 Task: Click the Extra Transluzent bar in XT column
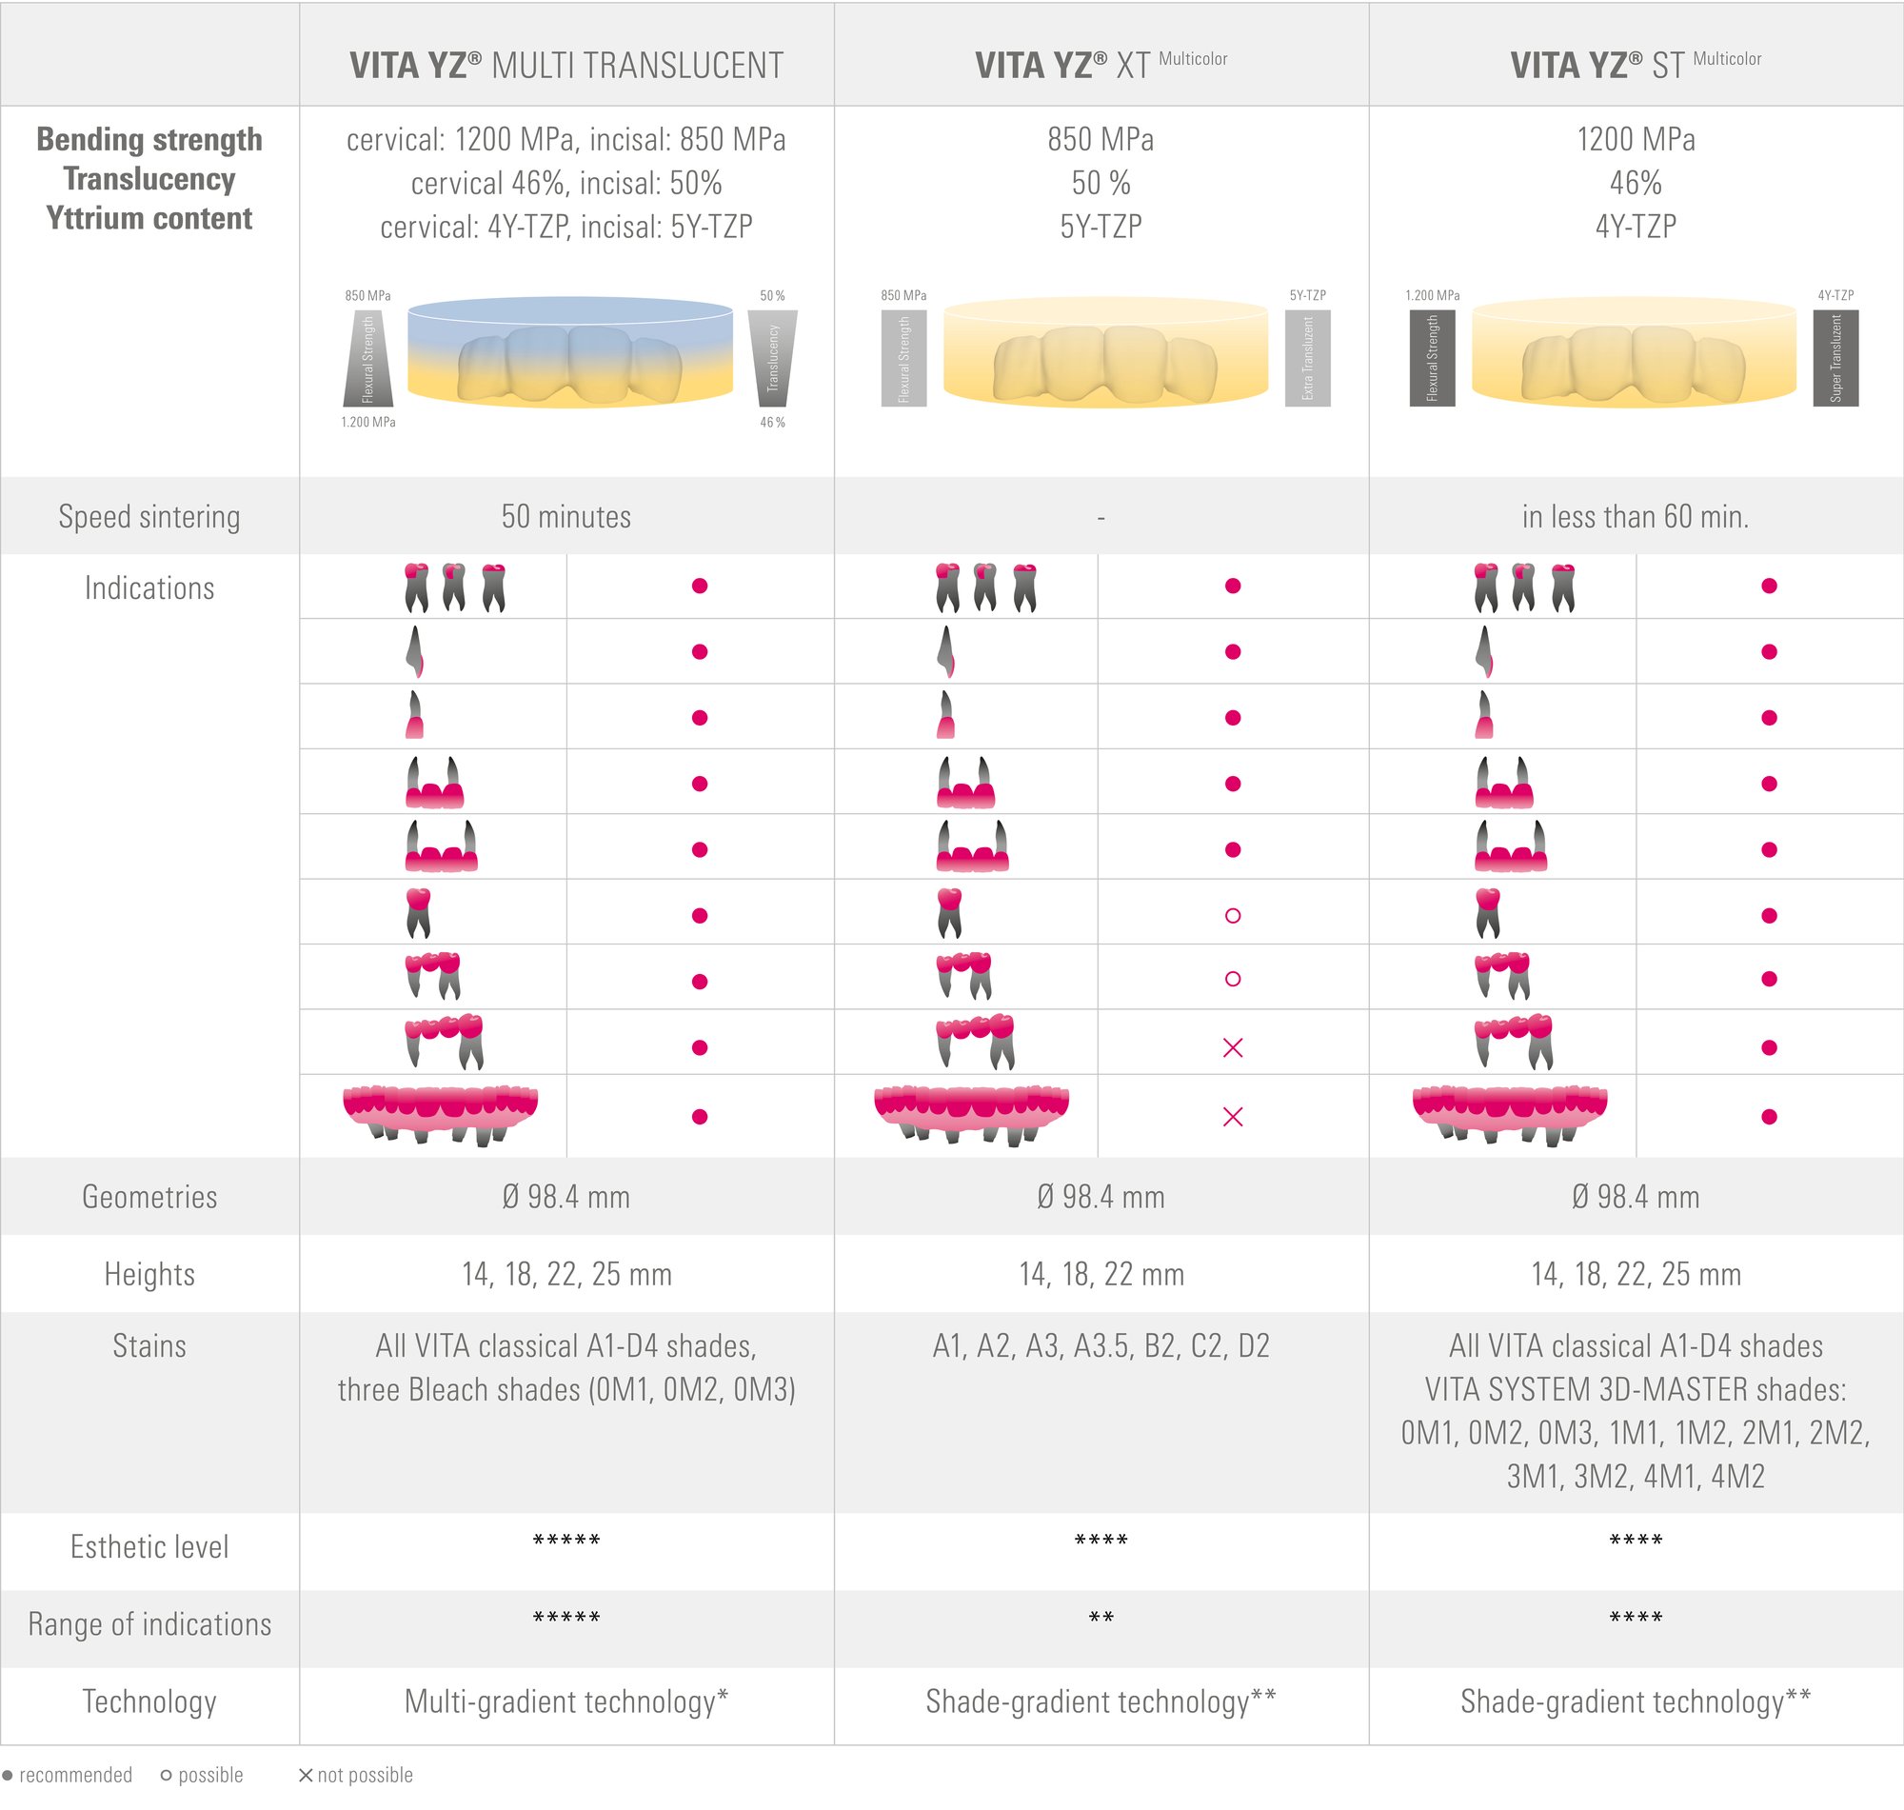(x=1308, y=358)
